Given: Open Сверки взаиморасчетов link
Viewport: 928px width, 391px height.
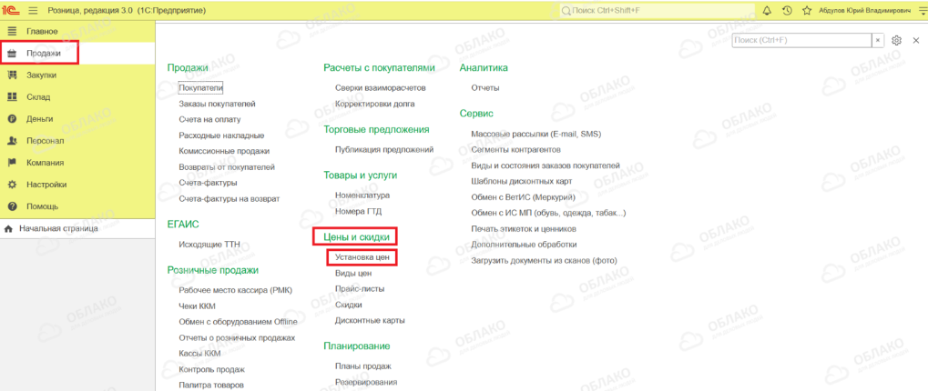Looking at the screenshot, I should (381, 88).
